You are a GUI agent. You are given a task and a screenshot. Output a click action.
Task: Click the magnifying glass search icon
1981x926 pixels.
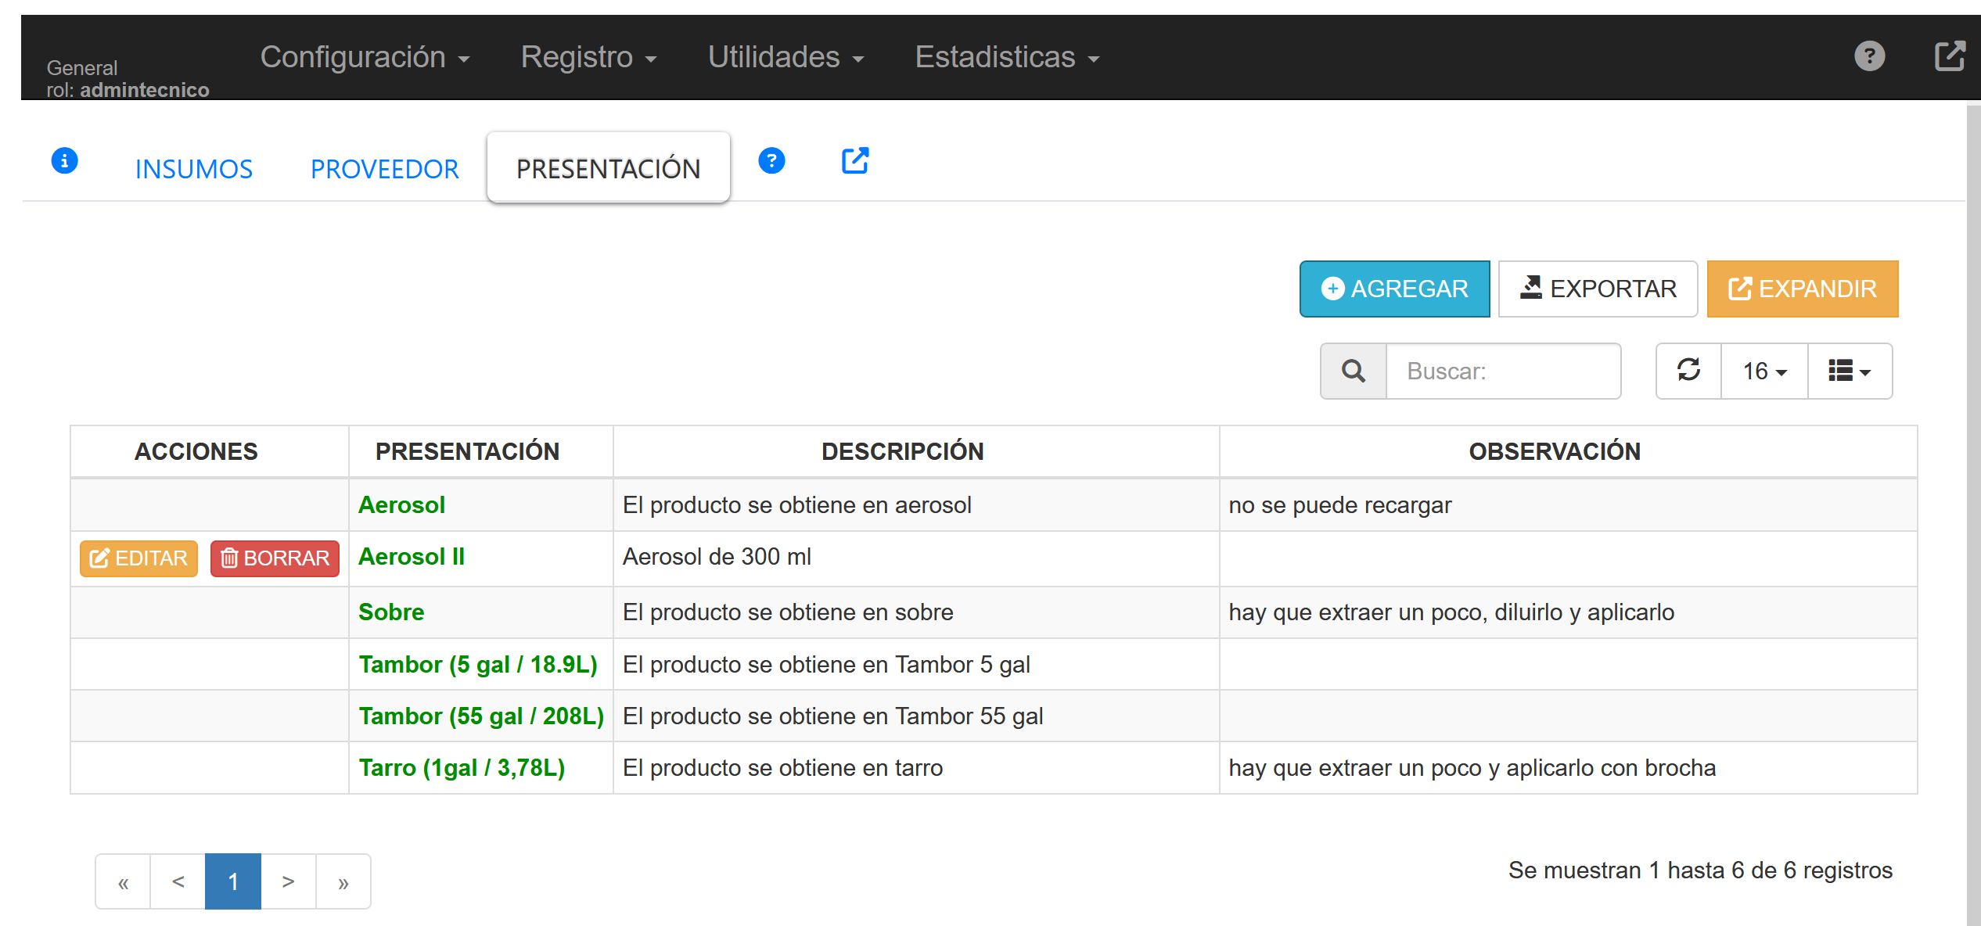coord(1353,371)
